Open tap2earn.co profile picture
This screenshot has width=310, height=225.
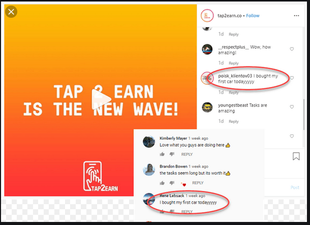pyautogui.click(x=207, y=16)
